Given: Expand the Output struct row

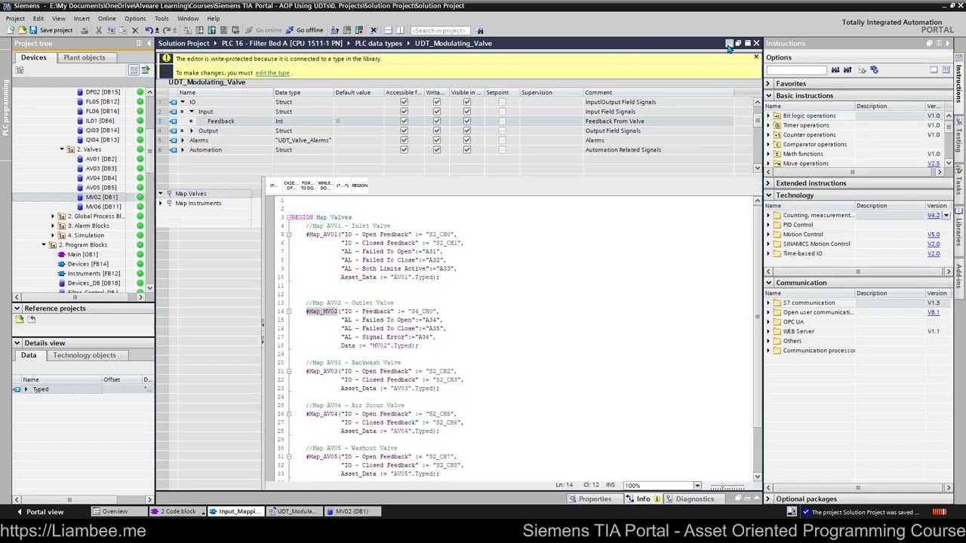Looking at the screenshot, I should pyautogui.click(x=191, y=130).
